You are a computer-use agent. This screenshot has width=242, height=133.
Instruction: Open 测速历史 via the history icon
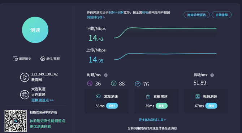tap(16, 59)
